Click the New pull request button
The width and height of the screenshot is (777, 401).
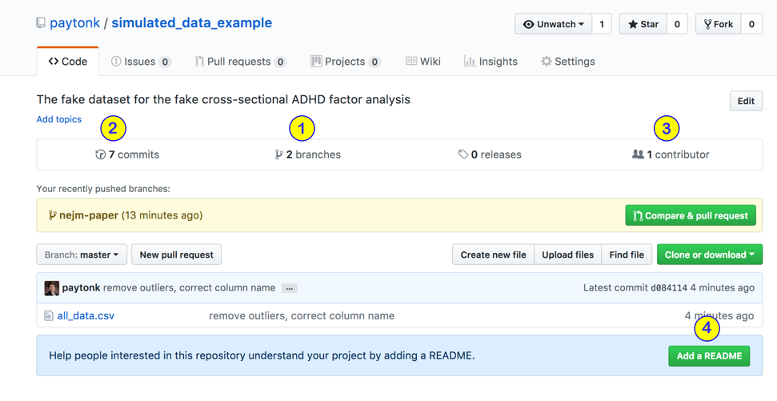[176, 255]
